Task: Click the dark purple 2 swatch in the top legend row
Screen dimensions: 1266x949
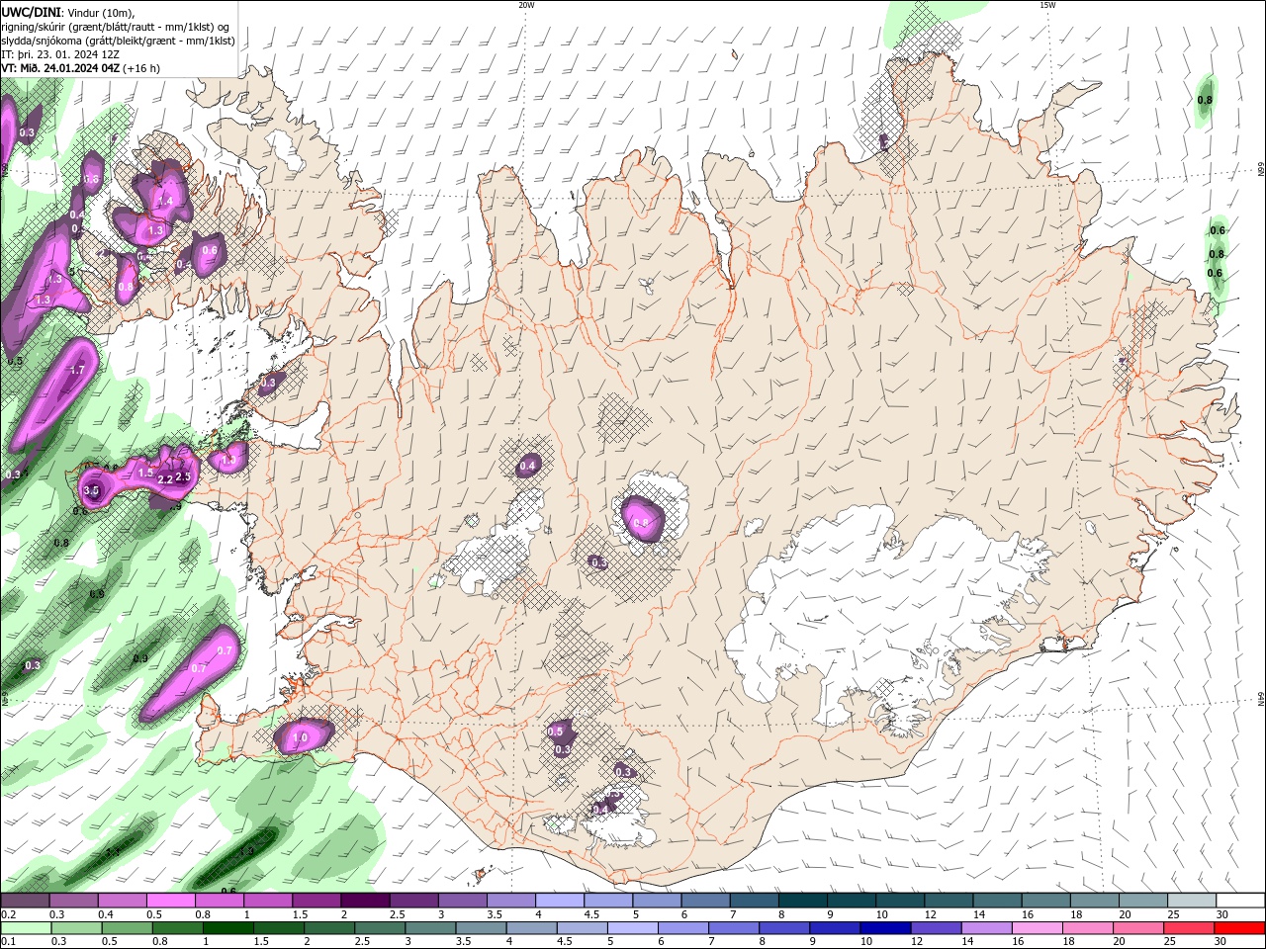Action: [x=364, y=901]
